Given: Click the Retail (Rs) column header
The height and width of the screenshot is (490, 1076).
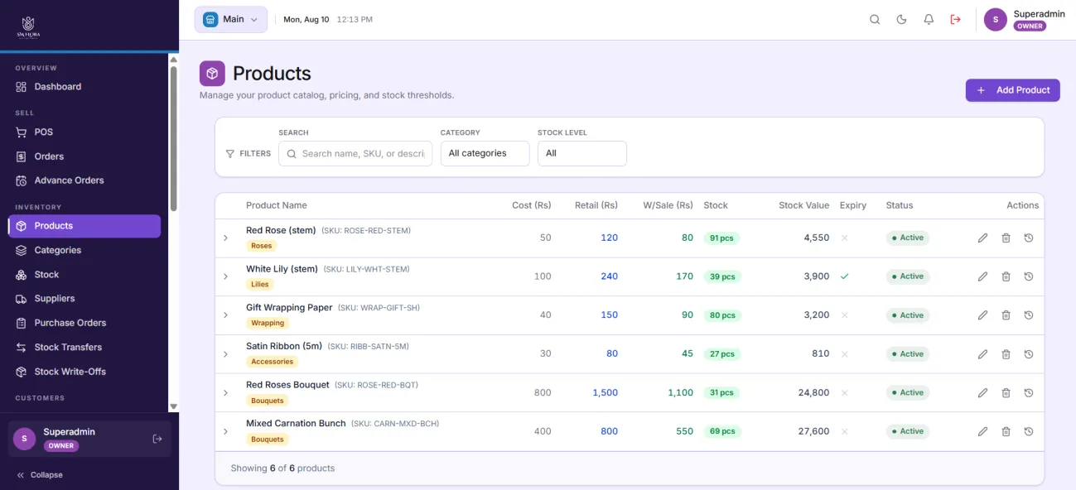Looking at the screenshot, I should coord(596,205).
